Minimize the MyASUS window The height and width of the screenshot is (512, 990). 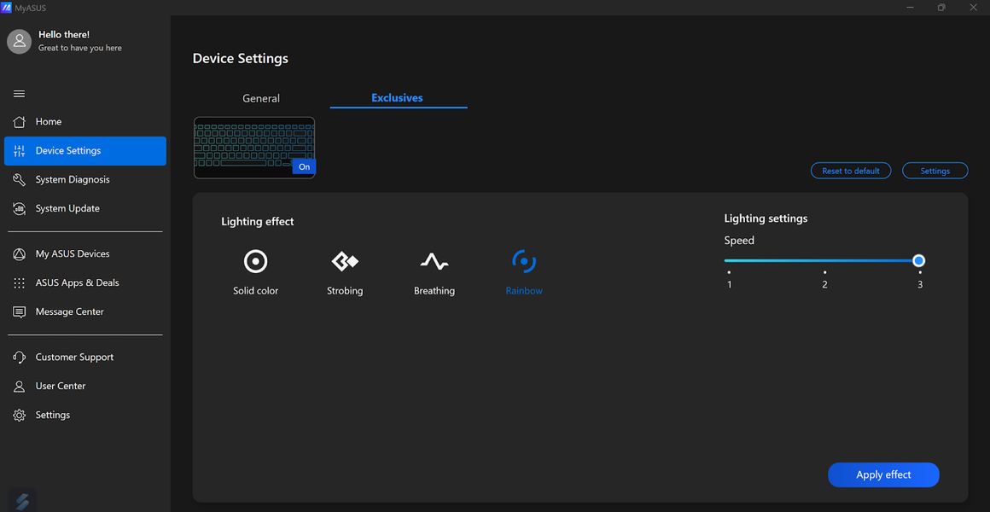911,8
